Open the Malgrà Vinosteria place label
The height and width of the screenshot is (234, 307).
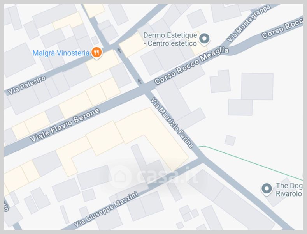pyautogui.click(x=61, y=53)
